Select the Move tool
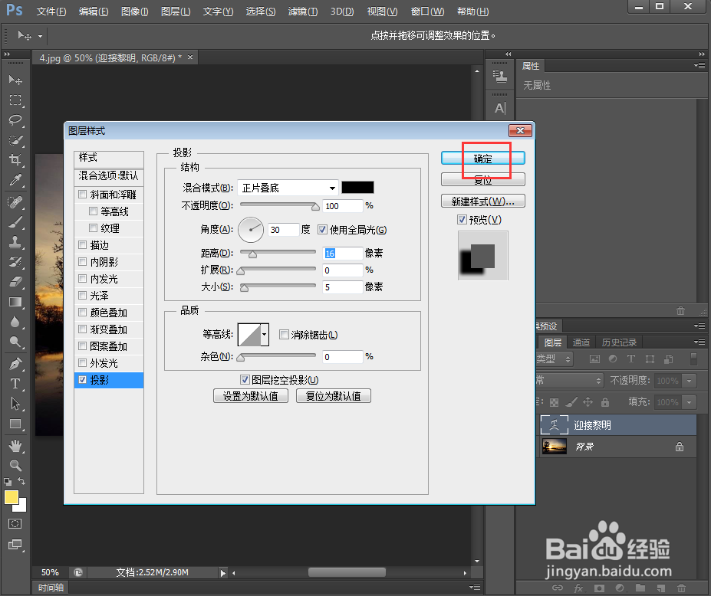 coord(15,79)
